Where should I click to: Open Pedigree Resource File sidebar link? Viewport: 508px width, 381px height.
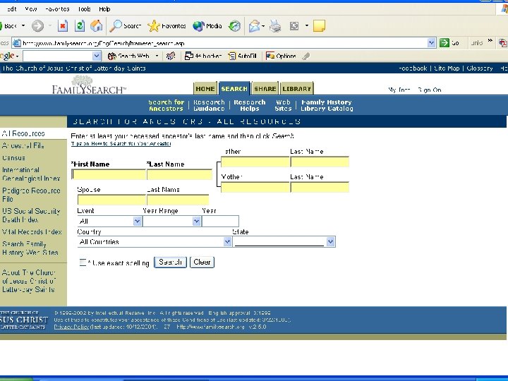point(31,195)
